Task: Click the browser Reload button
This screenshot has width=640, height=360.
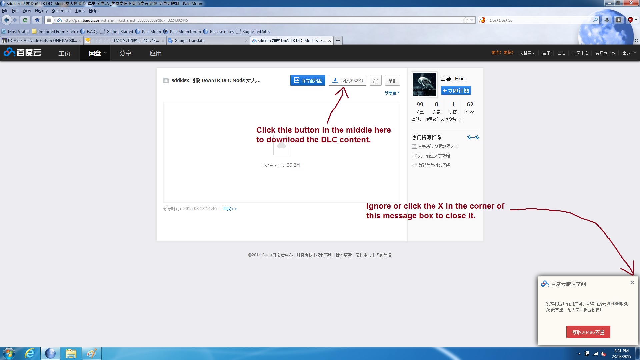Action: coord(25,20)
